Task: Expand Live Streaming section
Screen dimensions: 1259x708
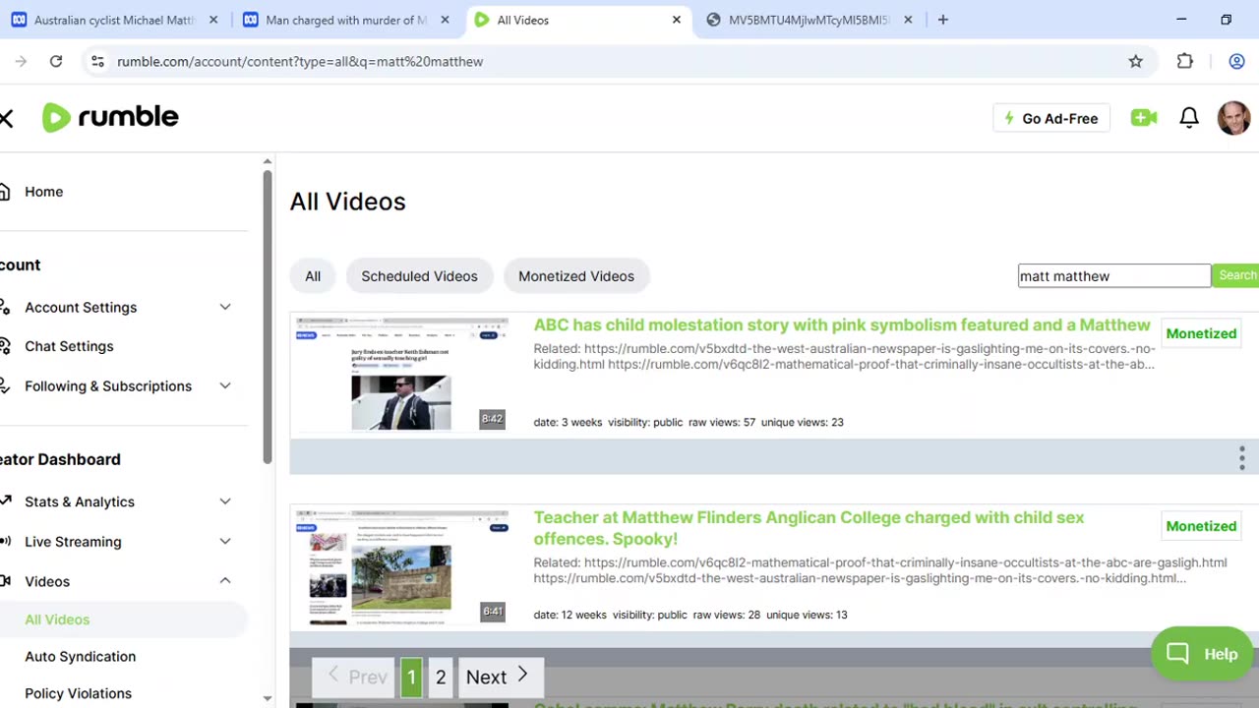Action: click(x=225, y=542)
